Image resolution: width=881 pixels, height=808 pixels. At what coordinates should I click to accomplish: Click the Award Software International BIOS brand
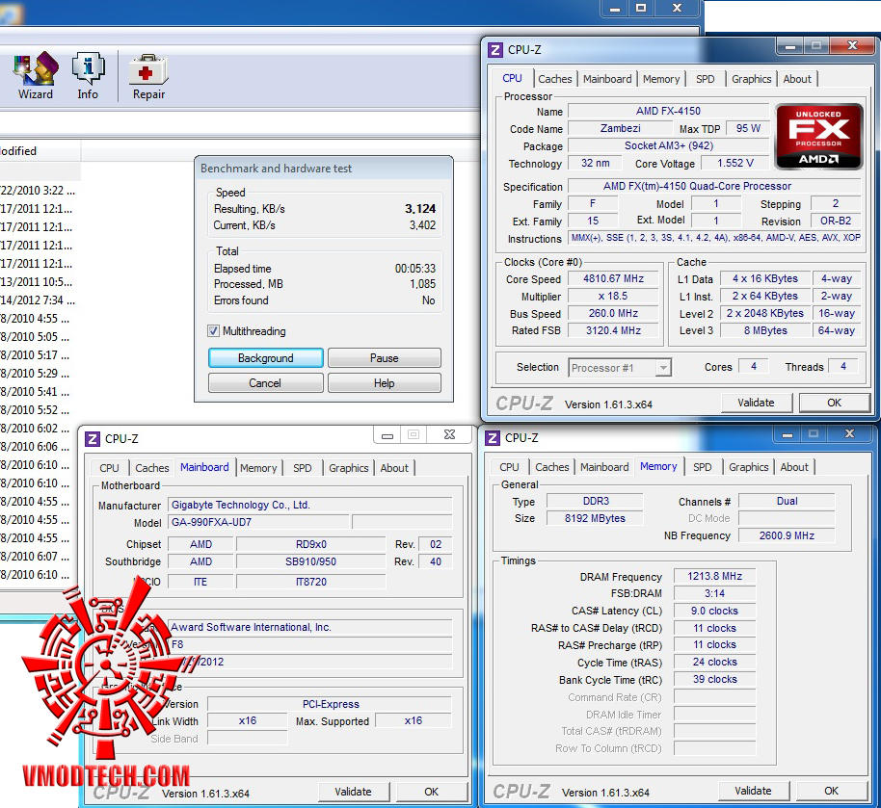(x=310, y=627)
